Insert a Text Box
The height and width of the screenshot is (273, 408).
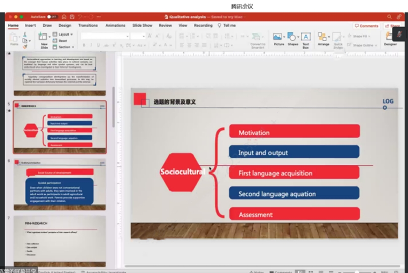click(x=305, y=39)
